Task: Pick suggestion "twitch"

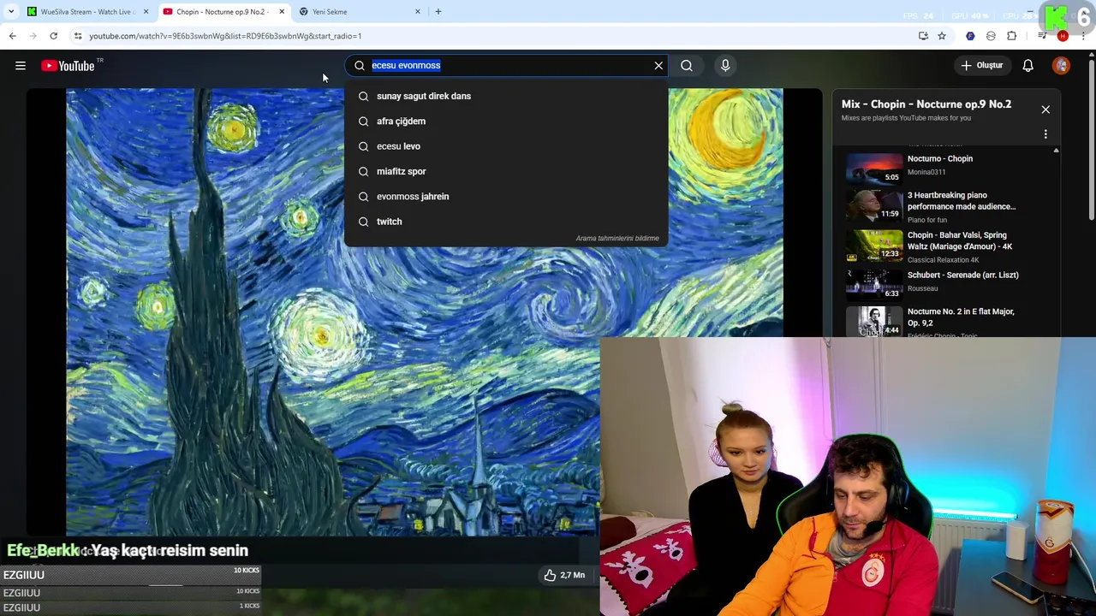Action: [x=505, y=222]
